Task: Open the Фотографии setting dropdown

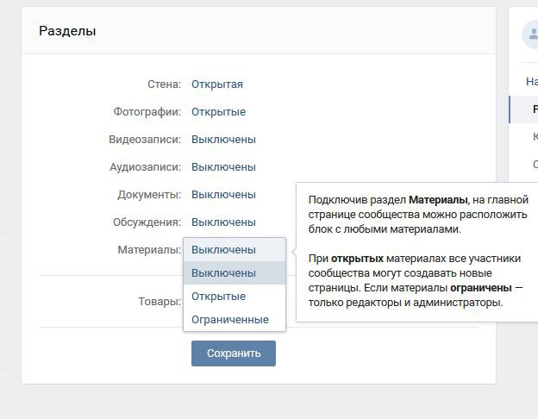Action: [x=218, y=112]
